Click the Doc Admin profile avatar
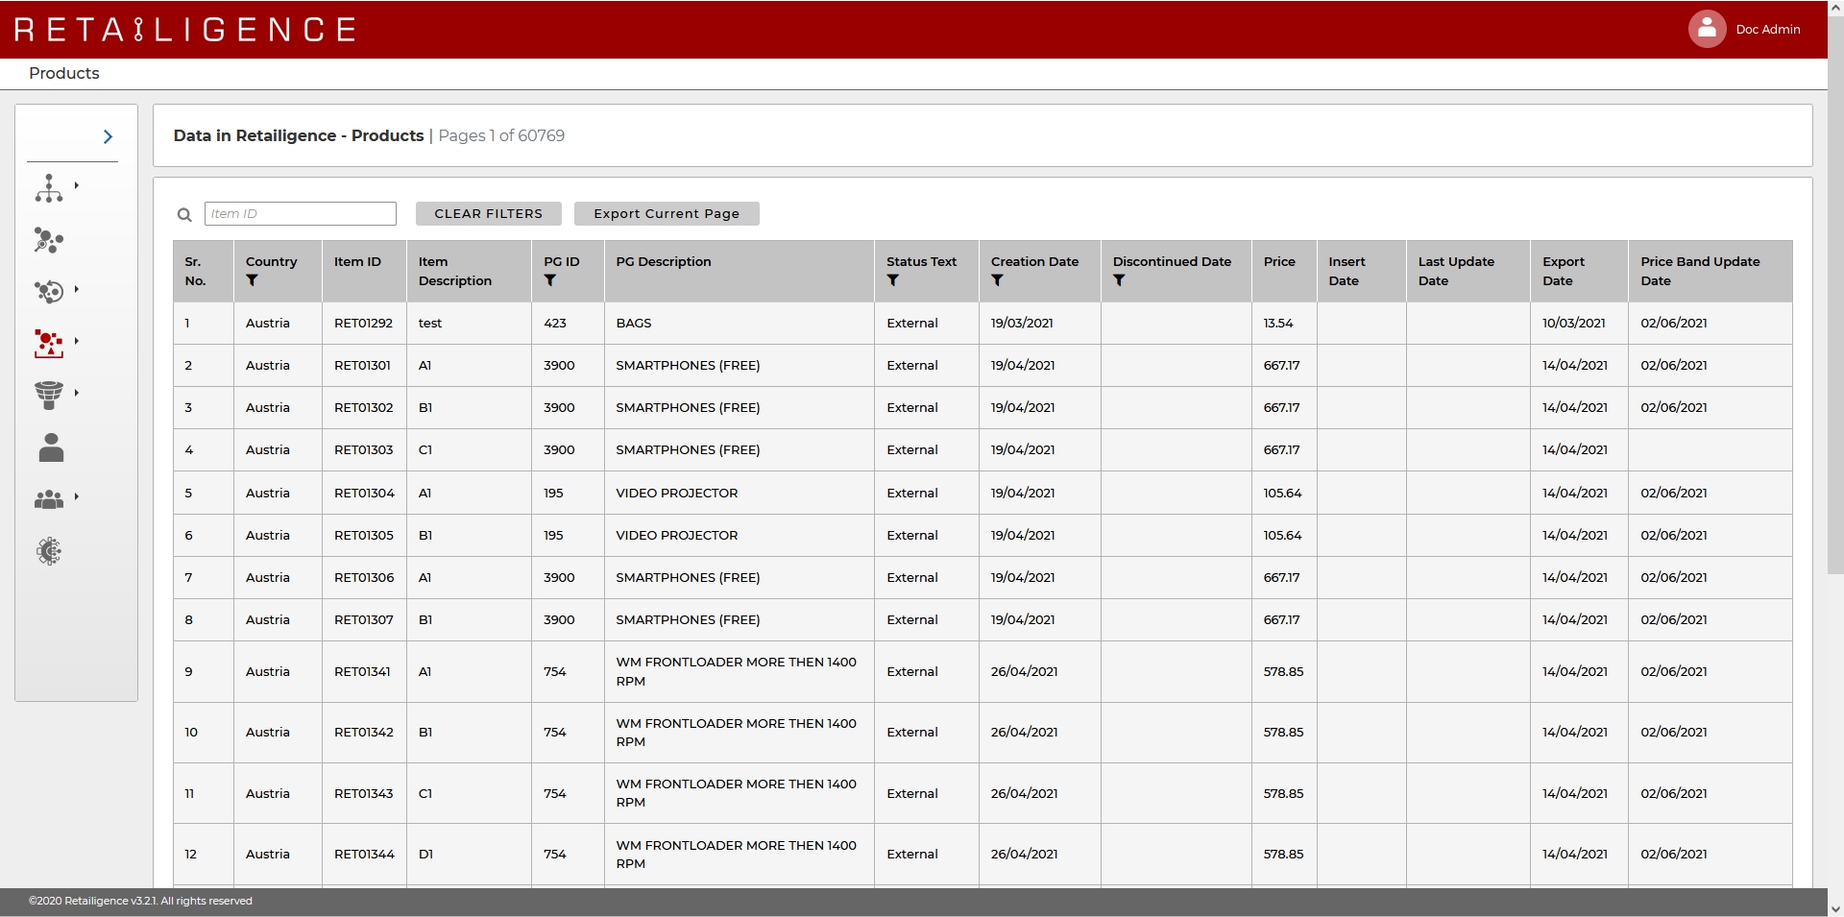 (1707, 29)
